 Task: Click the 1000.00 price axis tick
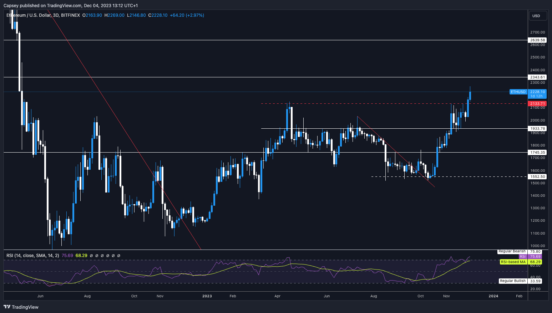[537, 246]
